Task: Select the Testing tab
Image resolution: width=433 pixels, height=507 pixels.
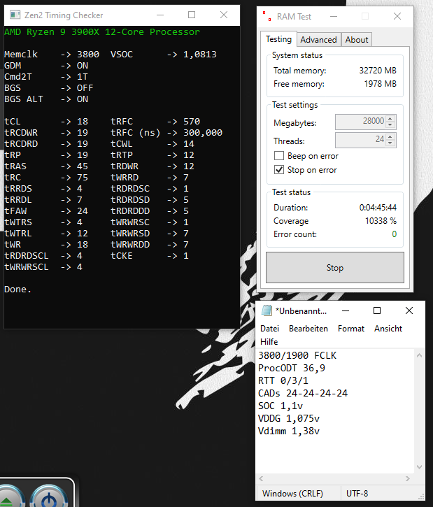Action: (x=278, y=39)
